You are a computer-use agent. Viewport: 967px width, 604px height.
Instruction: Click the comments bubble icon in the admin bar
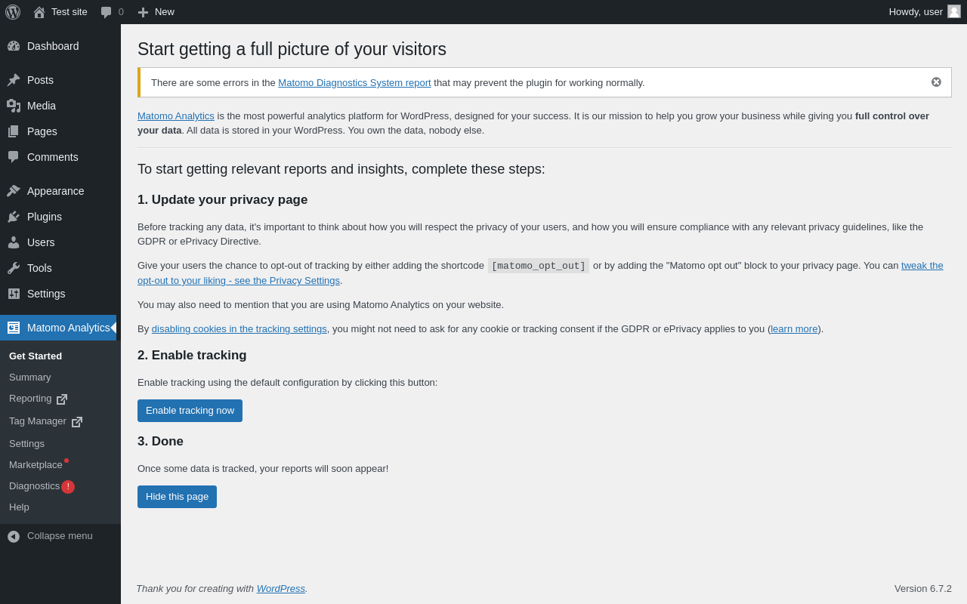click(x=107, y=12)
